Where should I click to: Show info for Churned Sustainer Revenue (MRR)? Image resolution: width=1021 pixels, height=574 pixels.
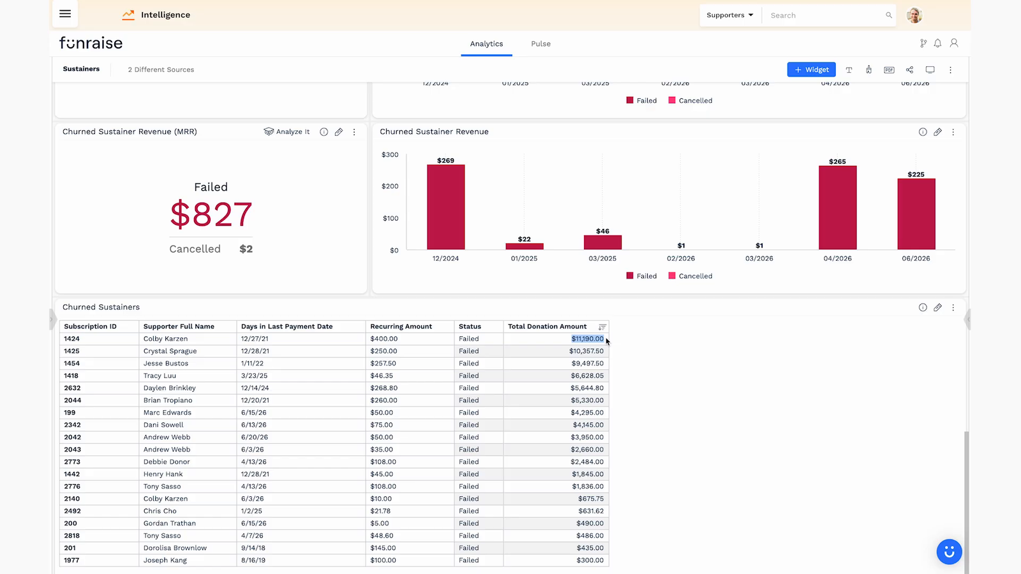pos(324,132)
